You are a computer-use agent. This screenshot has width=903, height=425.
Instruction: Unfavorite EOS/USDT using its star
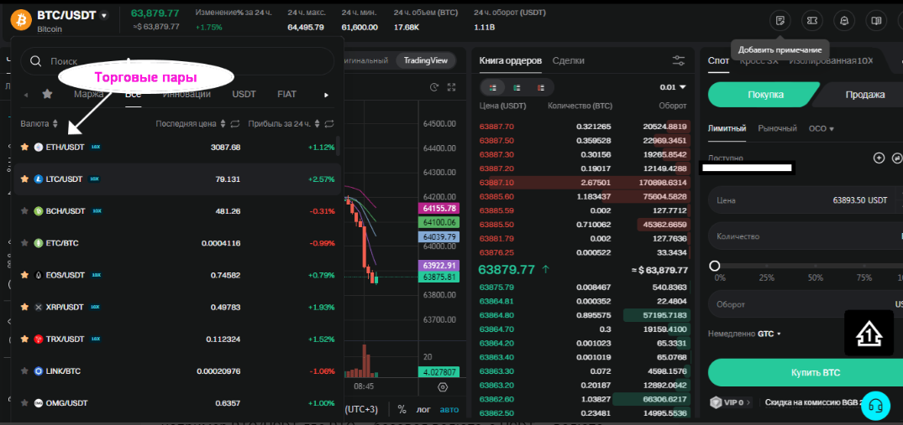(x=24, y=275)
